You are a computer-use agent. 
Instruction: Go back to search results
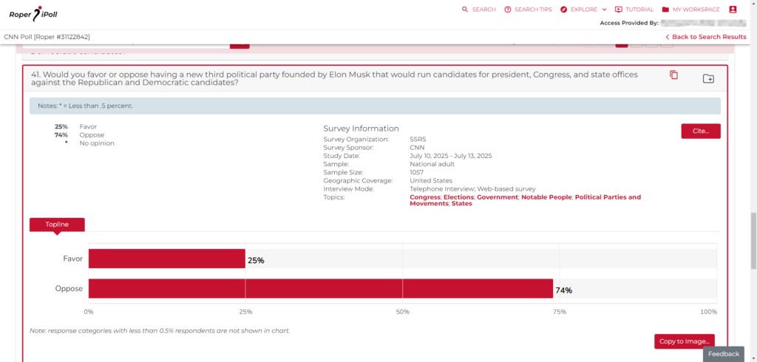pos(705,37)
